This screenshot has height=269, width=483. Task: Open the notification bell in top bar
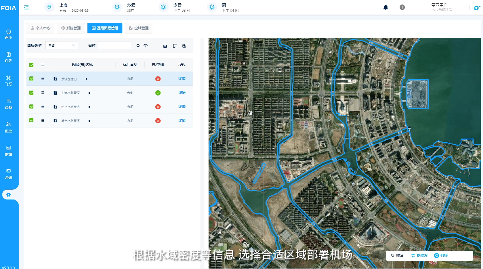point(385,7)
